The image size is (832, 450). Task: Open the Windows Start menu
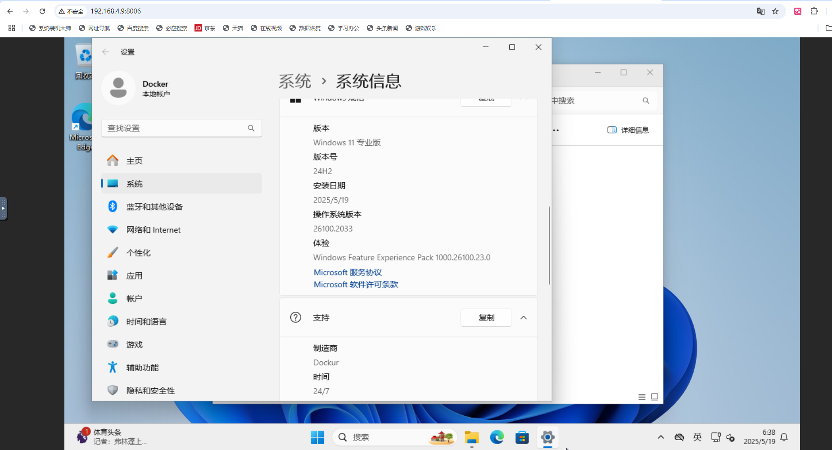317,437
